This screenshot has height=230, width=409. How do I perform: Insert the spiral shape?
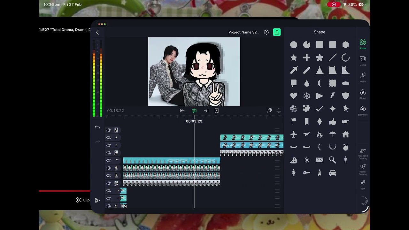[x=294, y=109]
